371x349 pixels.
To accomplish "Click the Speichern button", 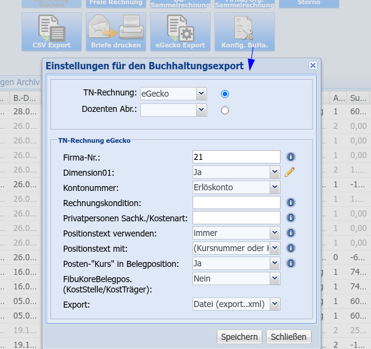I will [x=239, y=337].
